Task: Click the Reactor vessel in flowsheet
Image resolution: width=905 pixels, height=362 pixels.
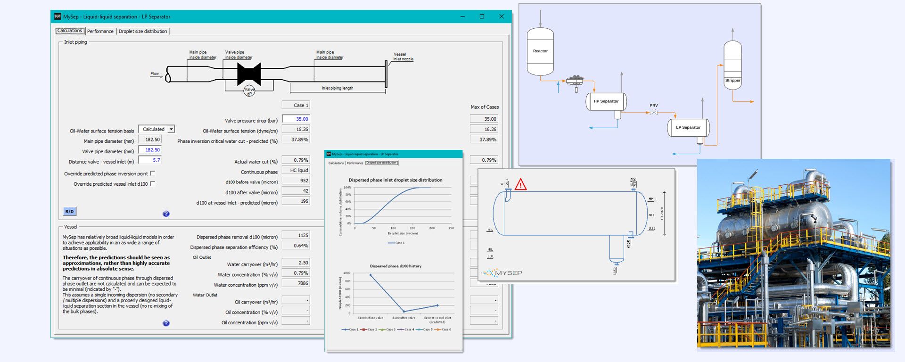Action: tap(540, 51)
